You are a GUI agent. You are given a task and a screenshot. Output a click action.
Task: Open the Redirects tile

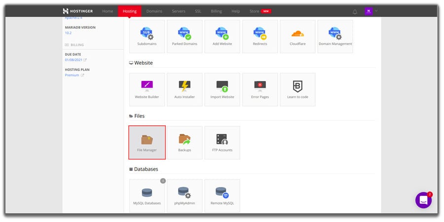(x=259, y=36)
